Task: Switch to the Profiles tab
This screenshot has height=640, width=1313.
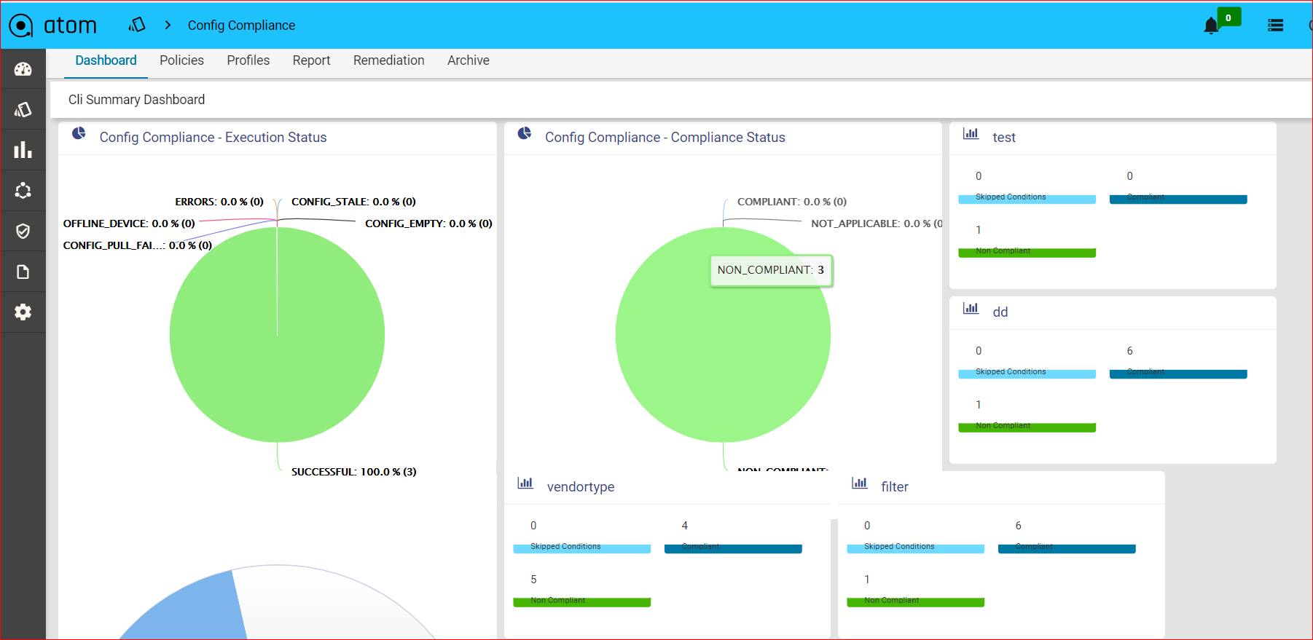Action: [x=248, y=60]
